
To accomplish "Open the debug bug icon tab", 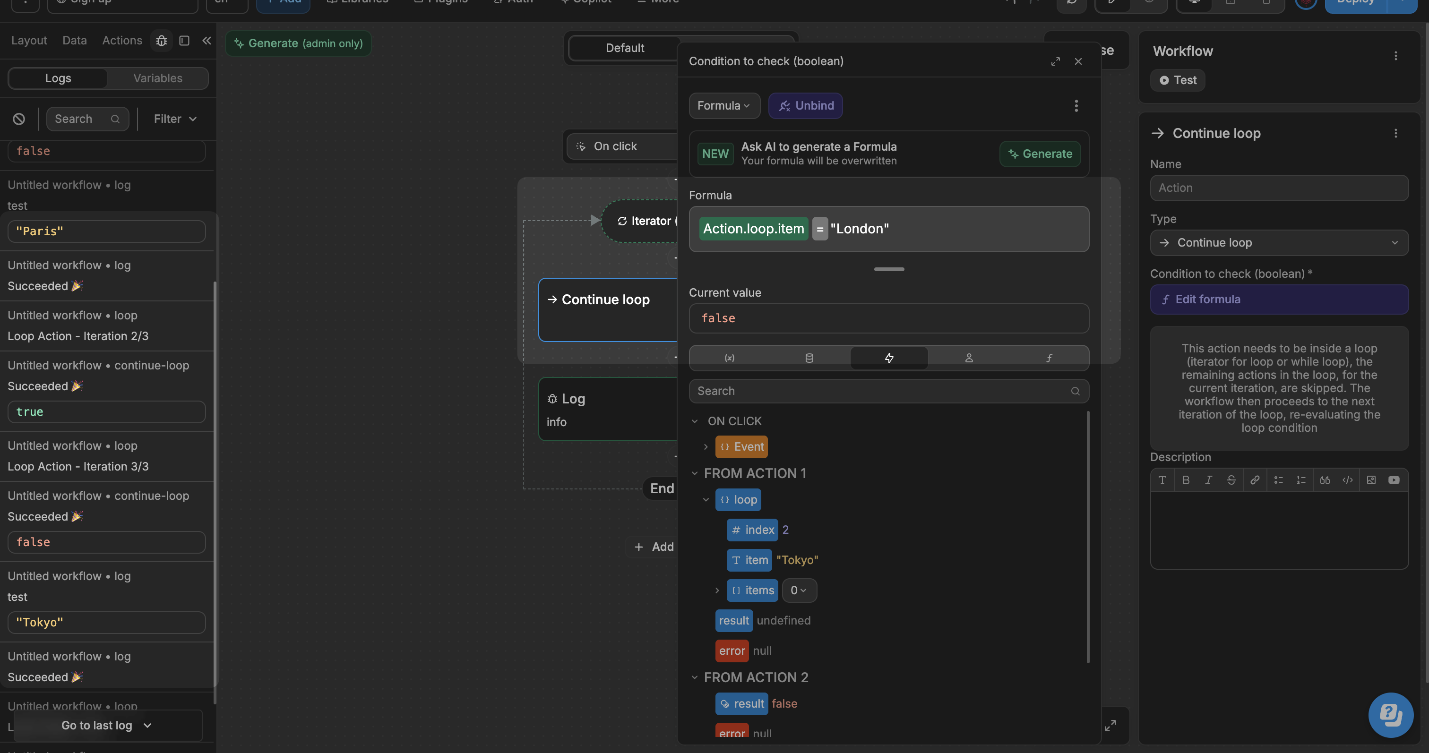I will (x=162, y=41).
